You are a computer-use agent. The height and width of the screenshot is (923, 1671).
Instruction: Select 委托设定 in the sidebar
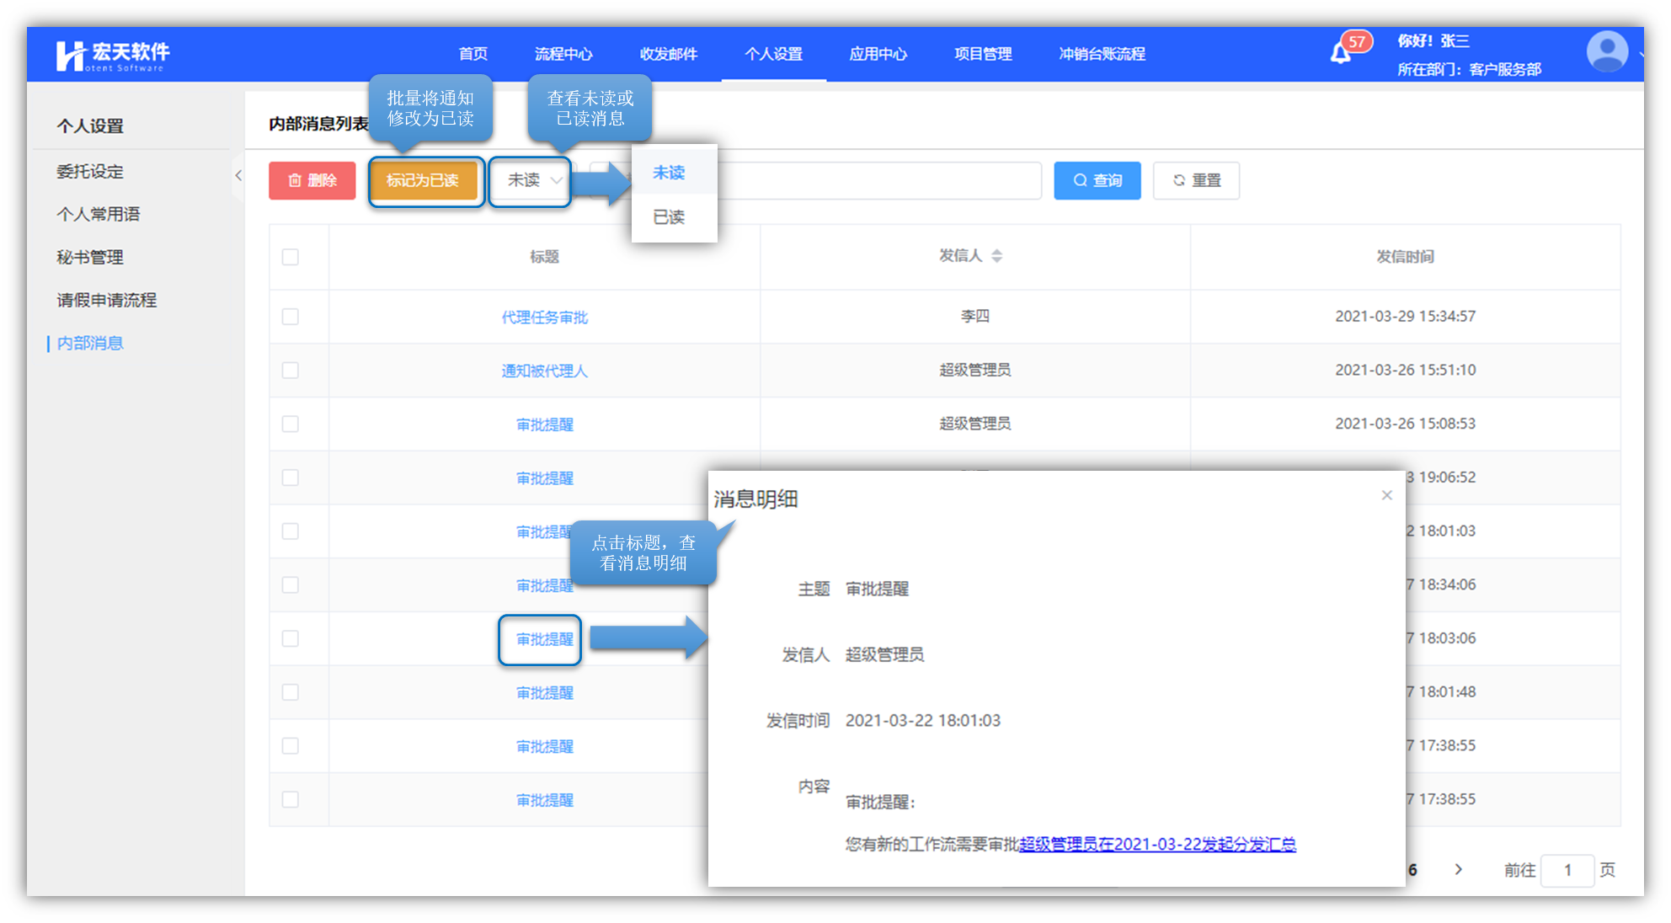click(90, 172)
